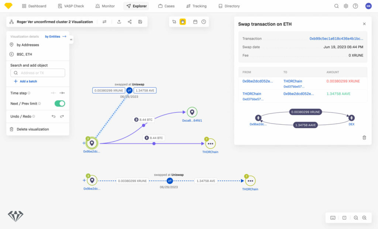Close the Swap transaction panel
Viewport: 378px width, 229px height.
(x=364, y=24)
